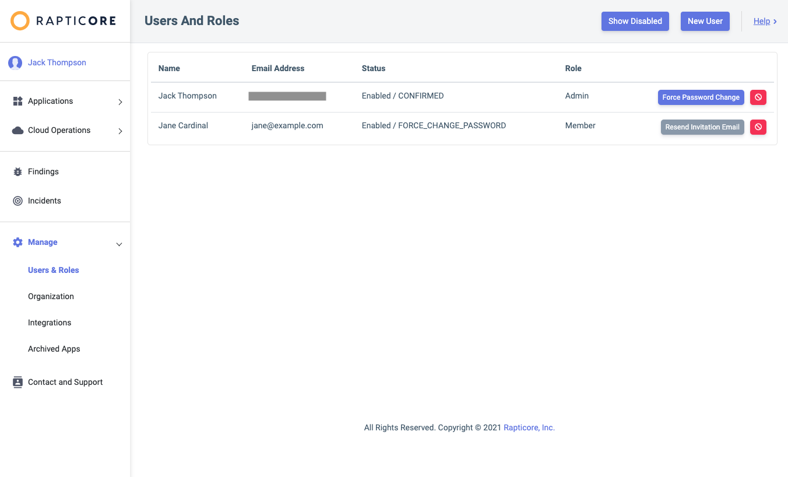The image size is (788, 477).
Task: Click the user avatar icon beside Jack Thompson
Action: 15,63
